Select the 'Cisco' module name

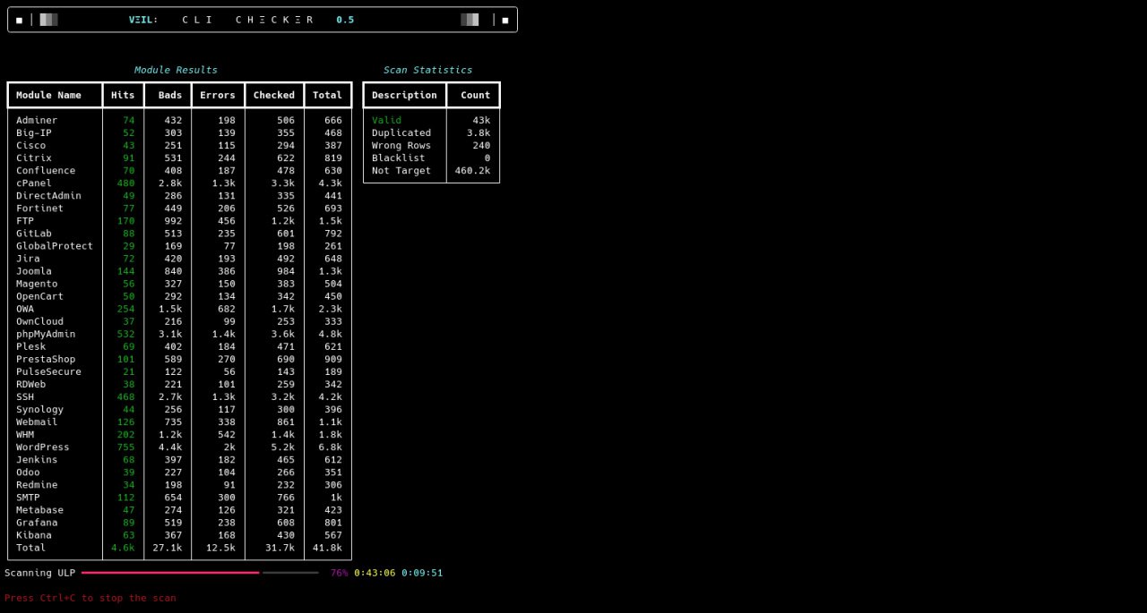click(30, 145)
